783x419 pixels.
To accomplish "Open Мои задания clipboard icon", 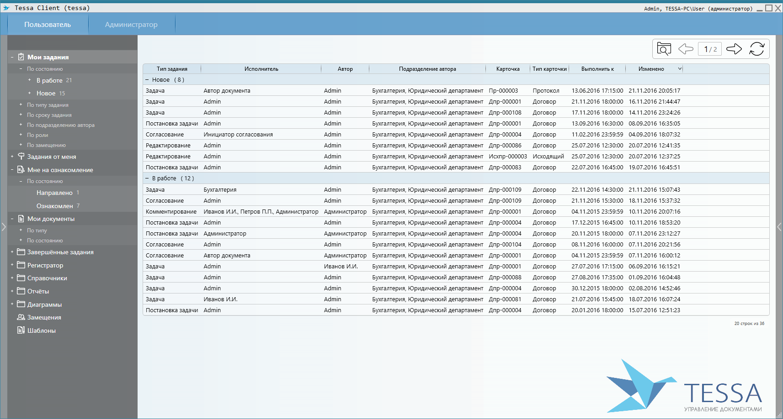I will point(21,57).
